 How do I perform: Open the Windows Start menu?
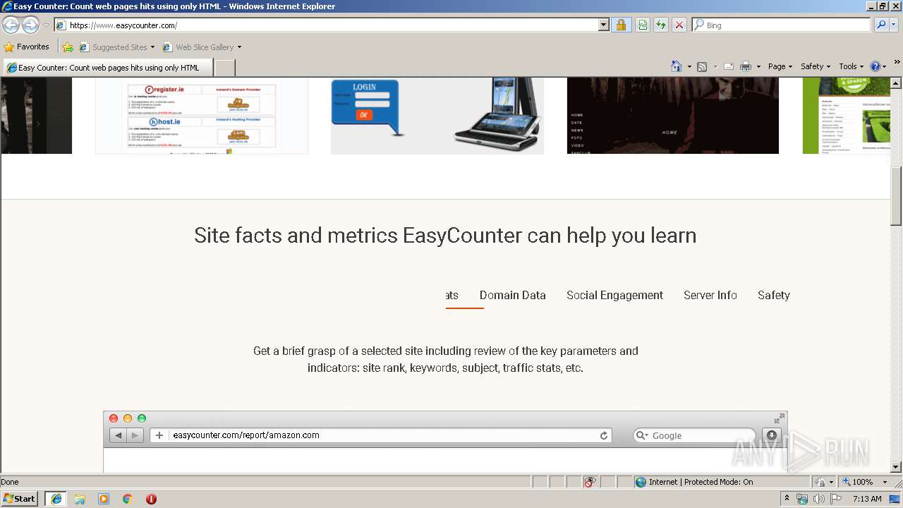coord(19,499)
